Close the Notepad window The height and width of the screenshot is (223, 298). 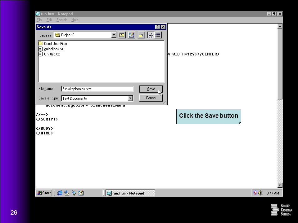tap(280, 14)
